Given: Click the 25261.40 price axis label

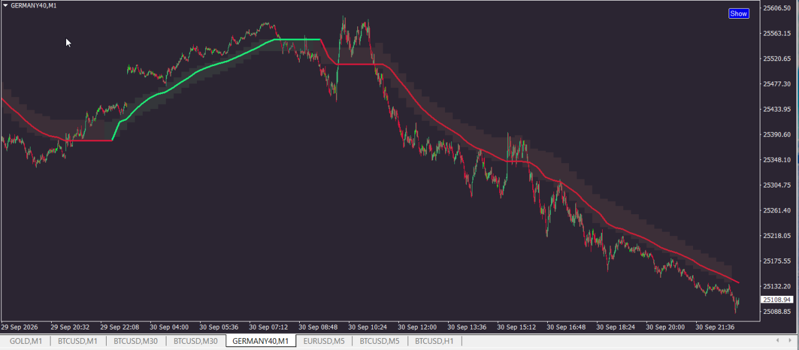Looking at the screenshot, I should coord(777,210).
